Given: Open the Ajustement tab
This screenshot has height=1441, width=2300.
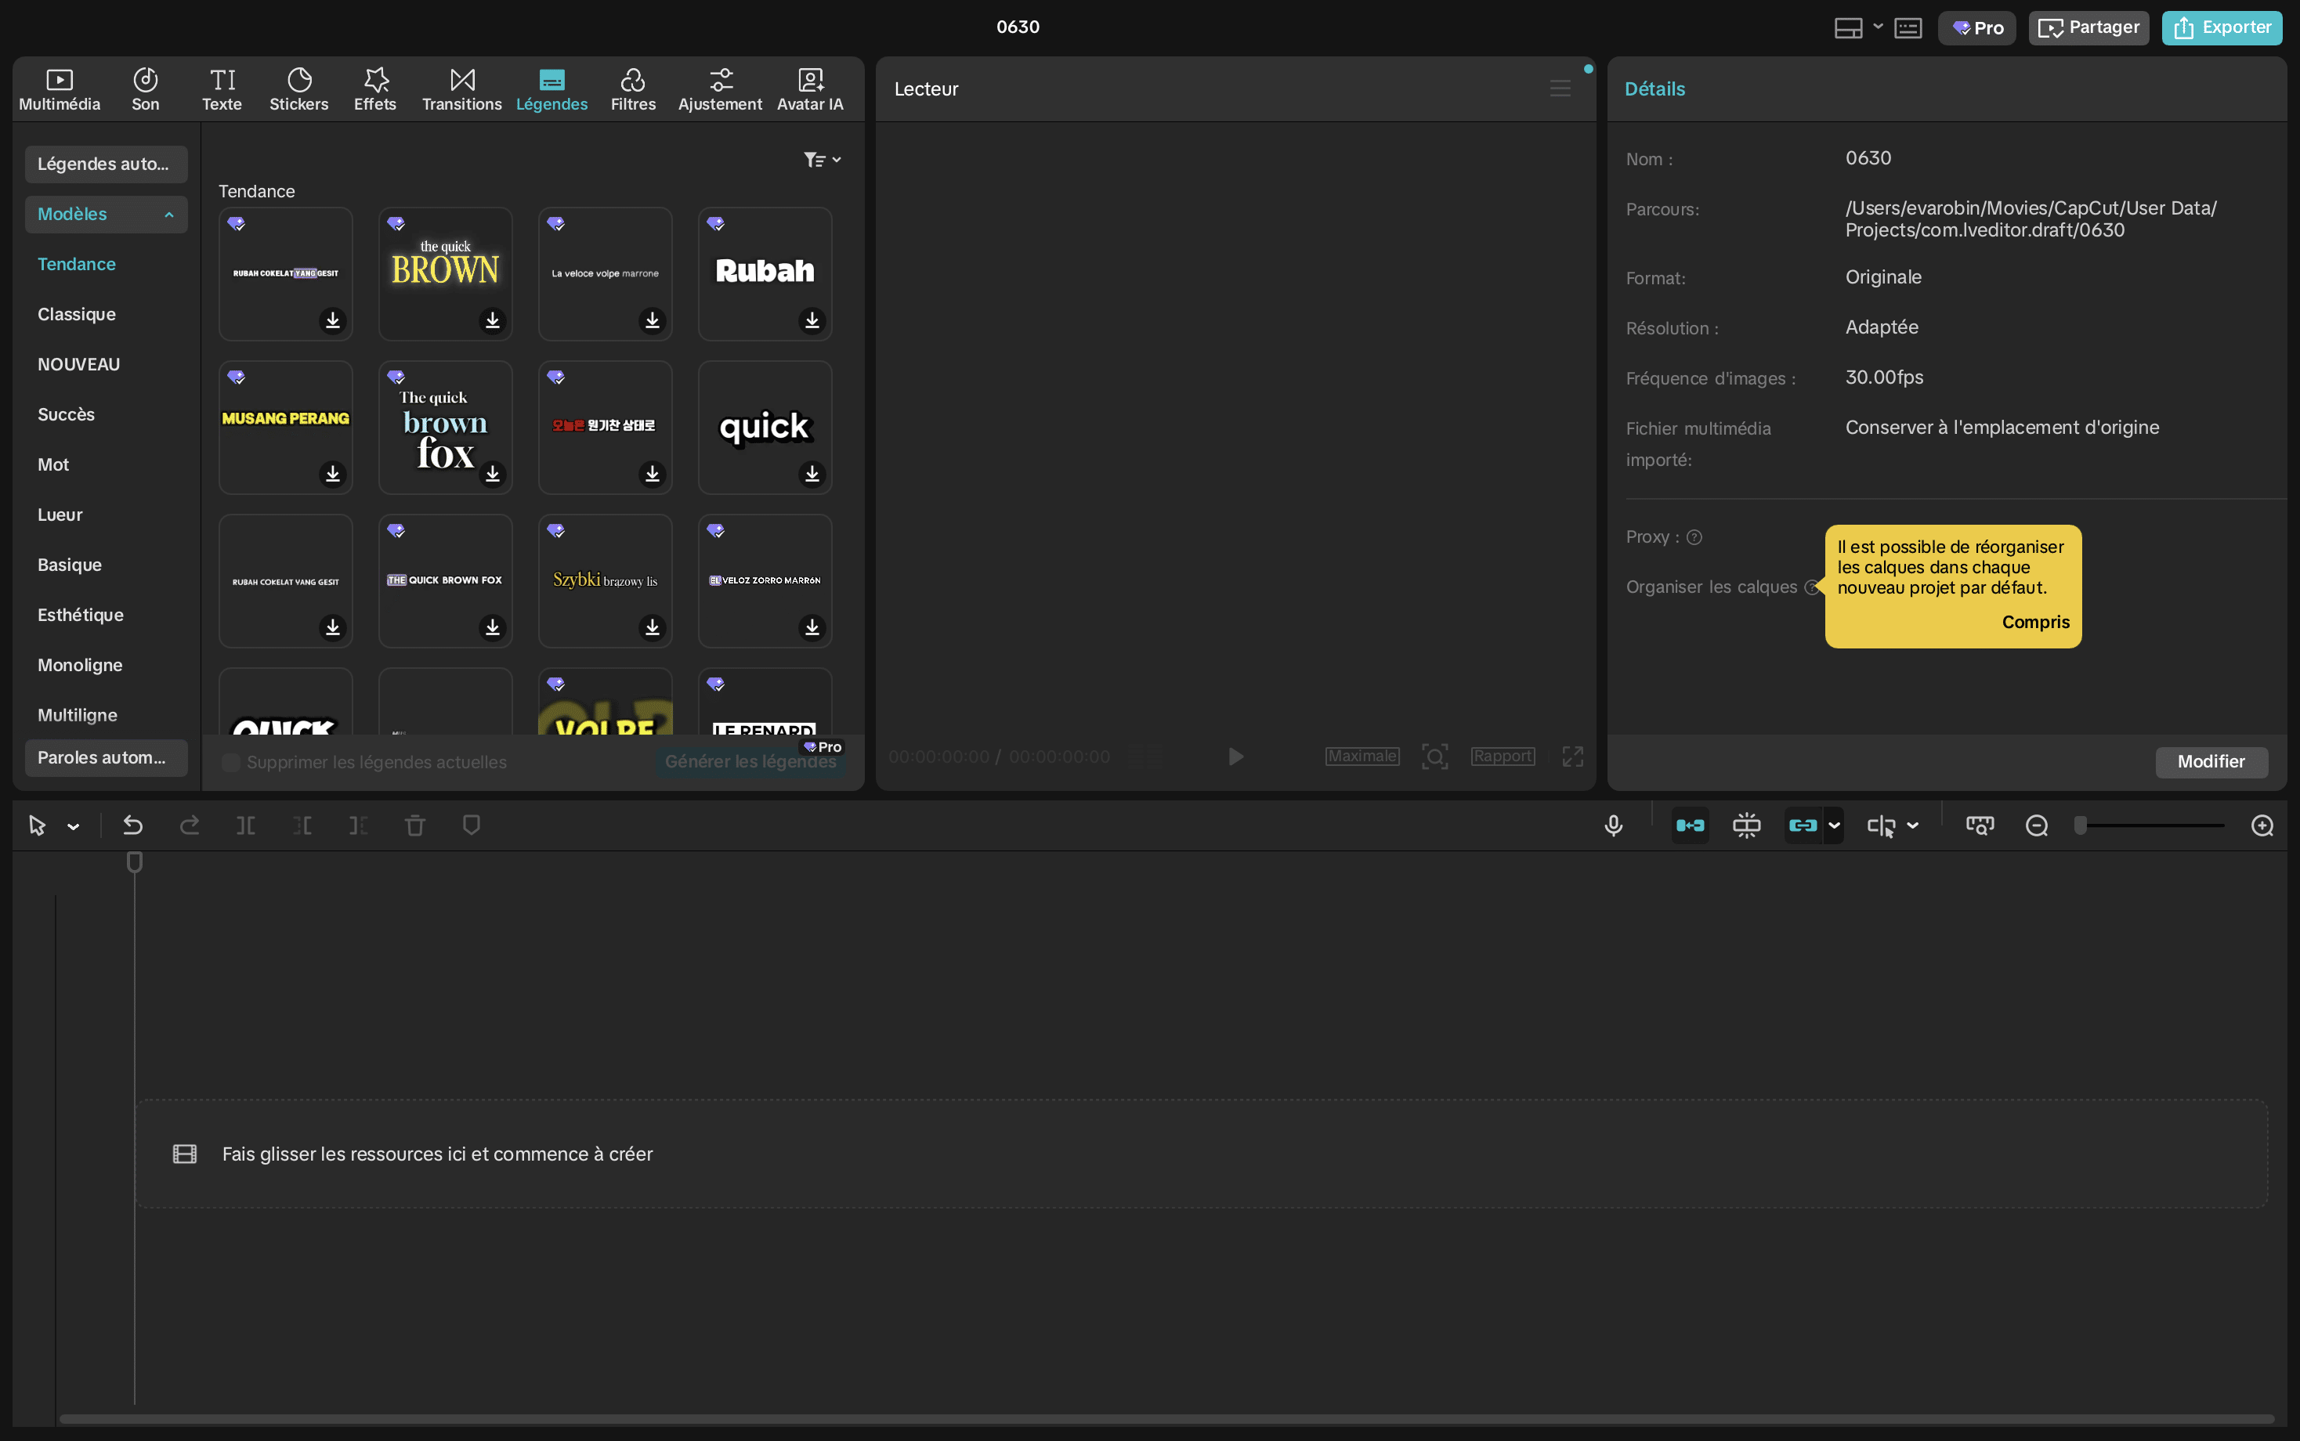Looking at the screenshot, I should pos(720,89).
